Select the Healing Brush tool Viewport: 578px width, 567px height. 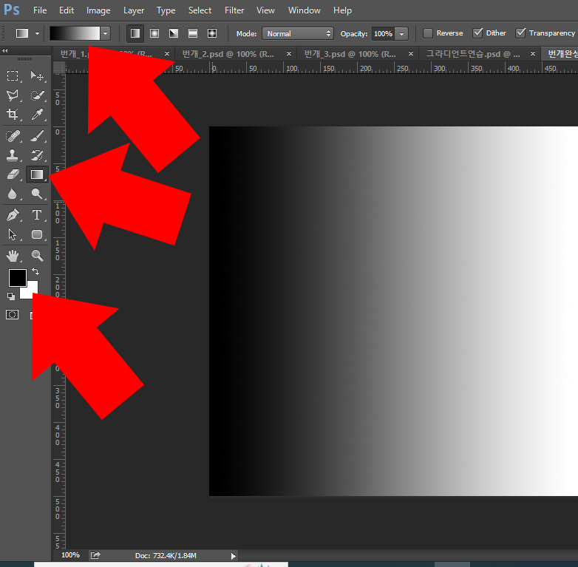tap(13, 136)
